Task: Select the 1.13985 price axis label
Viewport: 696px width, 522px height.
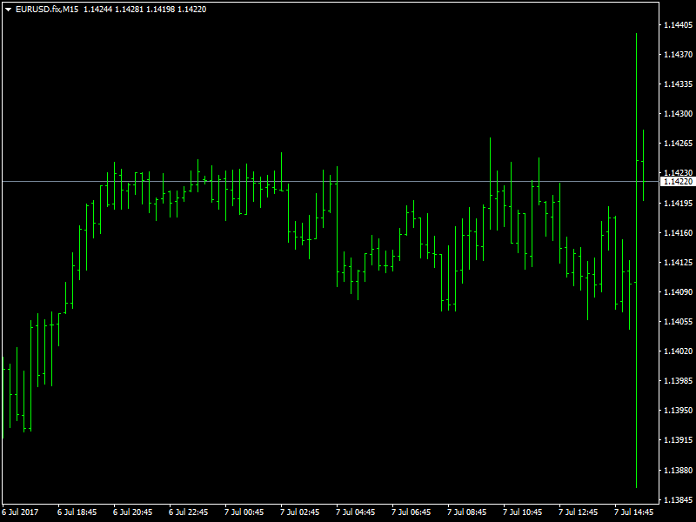Action: (678, 381)
